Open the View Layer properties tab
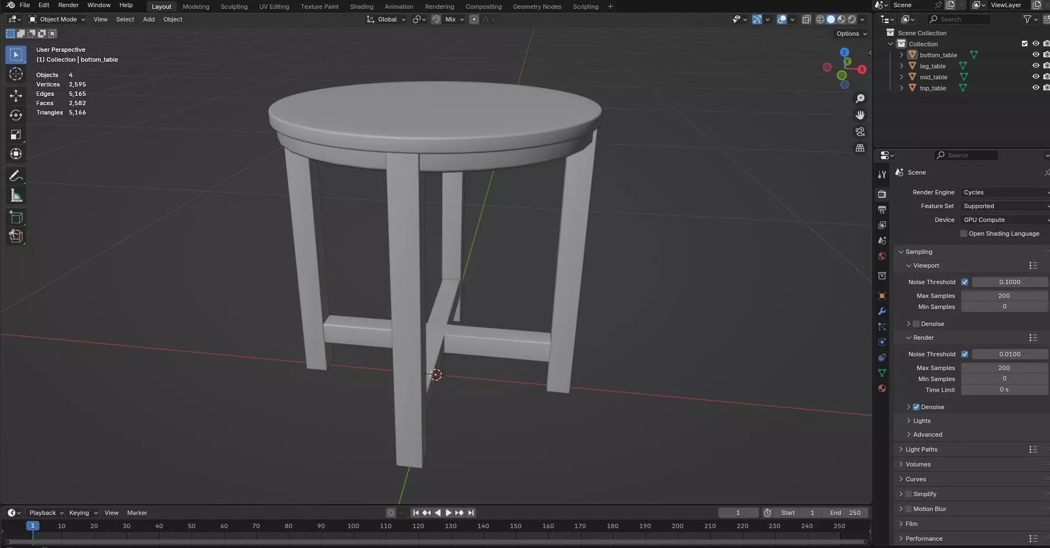The height and width of the screenshot is (548, 1050). pyautogui.click(x=882, y=225)
